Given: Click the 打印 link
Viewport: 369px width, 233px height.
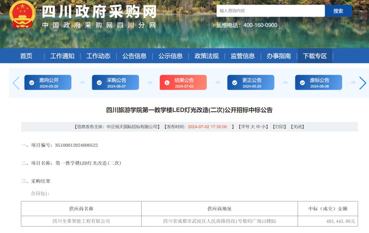Looking at the screenshot, I should point(279,127).
